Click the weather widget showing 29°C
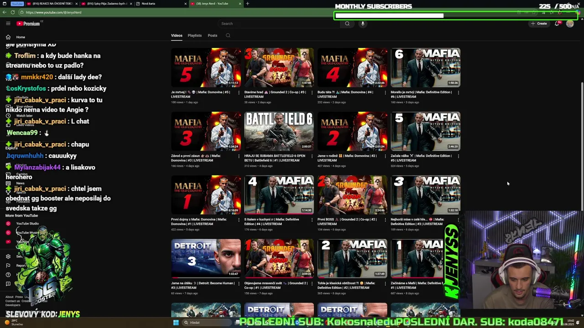The width and height of the screenshot is (584, 328). pyautogui.click(x=14, y=323)
